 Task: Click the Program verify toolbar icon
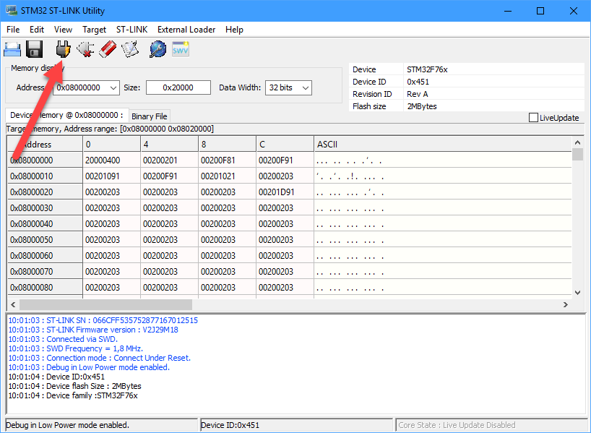tap(130, 49)
